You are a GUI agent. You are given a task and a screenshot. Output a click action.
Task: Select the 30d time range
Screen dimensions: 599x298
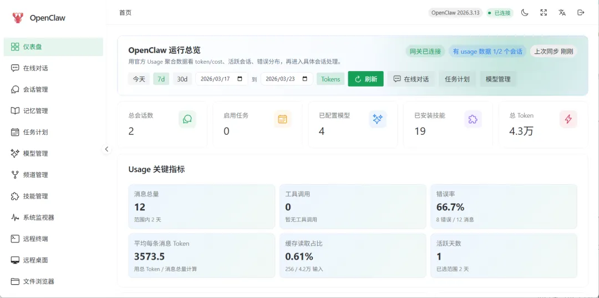(182, 79)
